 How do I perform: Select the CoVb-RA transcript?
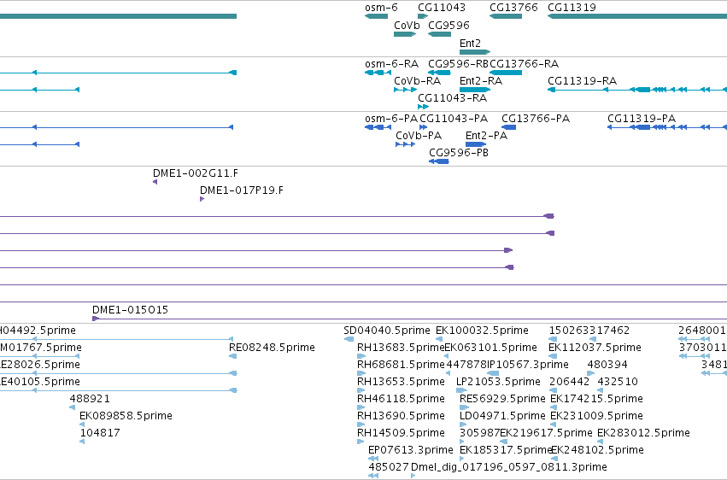coord(405,90)
